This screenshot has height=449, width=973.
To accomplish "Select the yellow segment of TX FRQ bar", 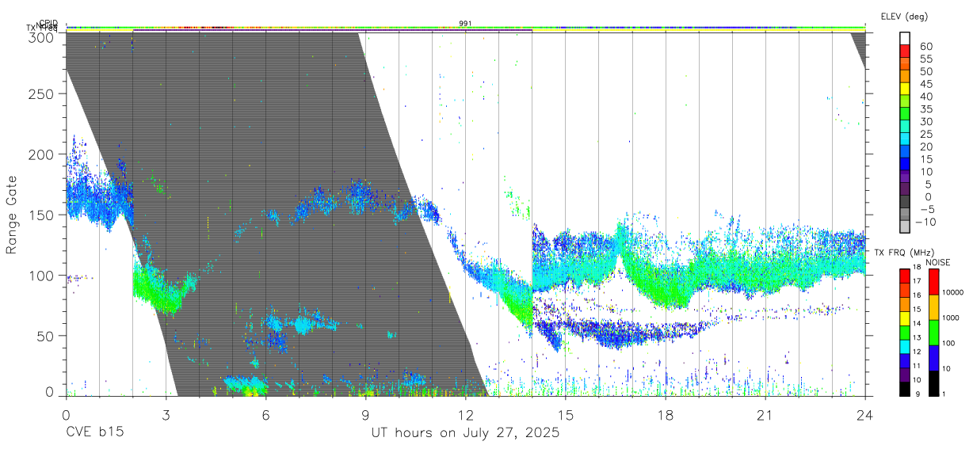I will click(905, 318).
